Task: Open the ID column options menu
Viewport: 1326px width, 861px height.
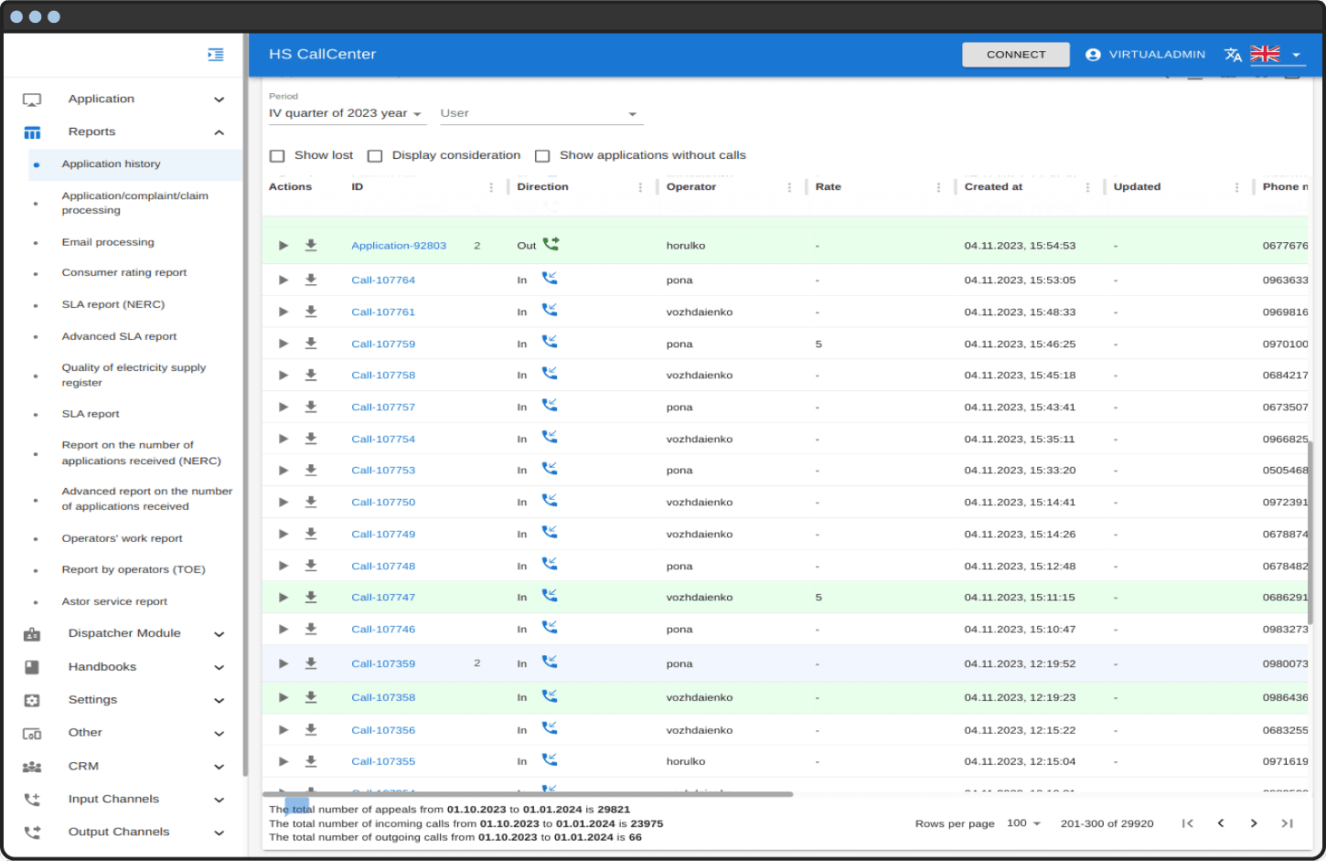Action: click(491, 187)
